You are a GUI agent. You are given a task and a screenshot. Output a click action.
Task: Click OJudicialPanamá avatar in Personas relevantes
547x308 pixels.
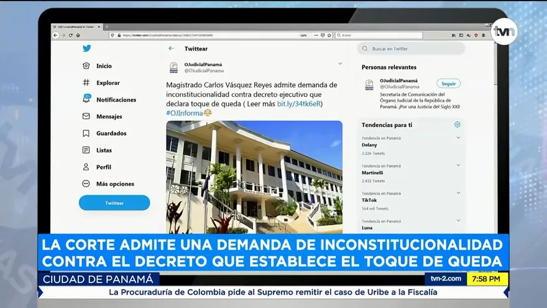coord(369,85)
